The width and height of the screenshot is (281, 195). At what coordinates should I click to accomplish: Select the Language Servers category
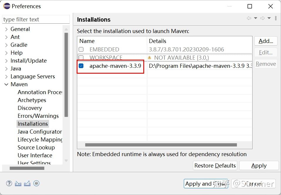click(x=33, y=77)
